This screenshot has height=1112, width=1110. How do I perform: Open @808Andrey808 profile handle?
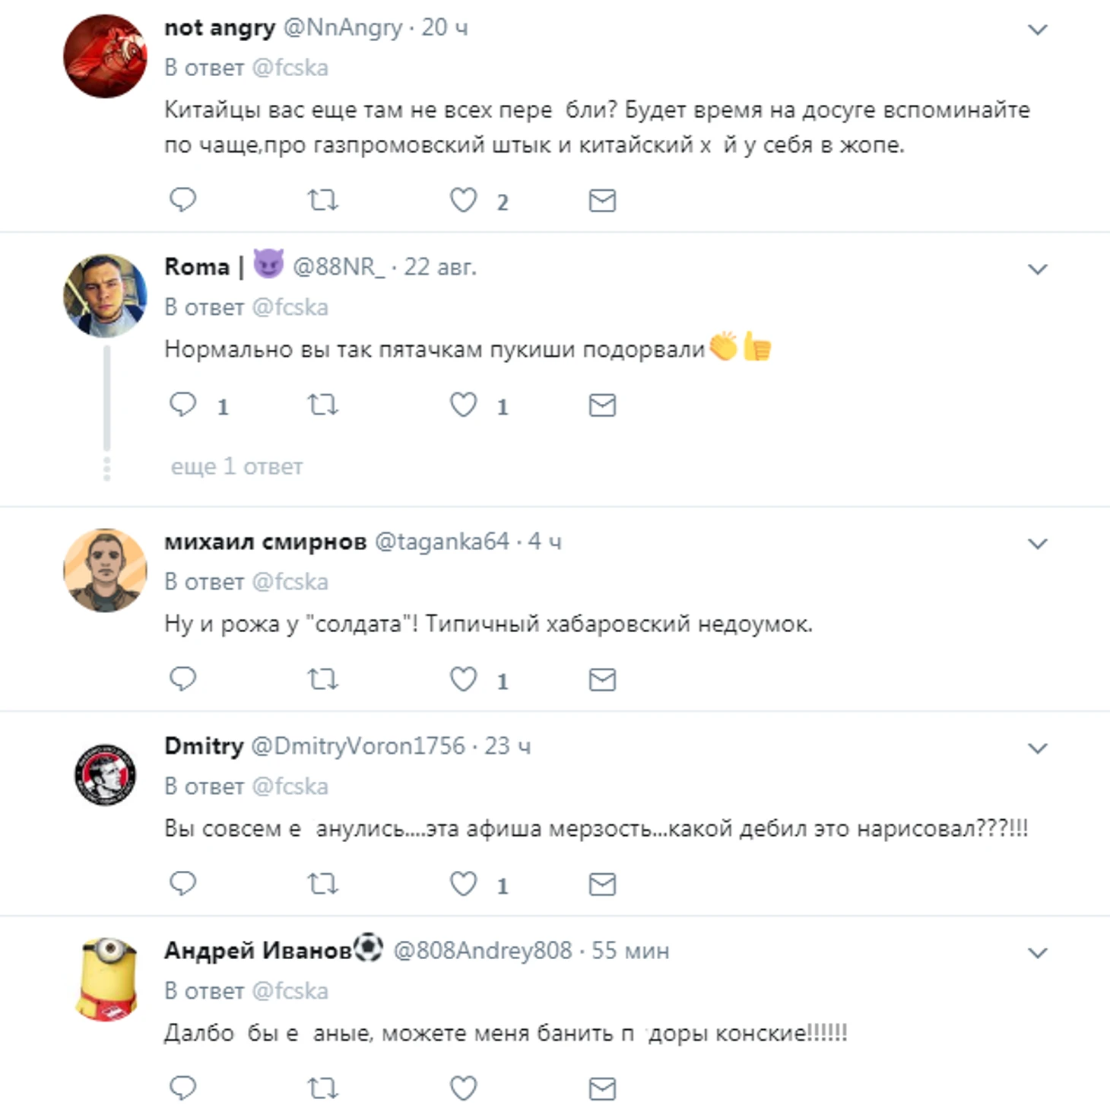[x=482, y=951]
